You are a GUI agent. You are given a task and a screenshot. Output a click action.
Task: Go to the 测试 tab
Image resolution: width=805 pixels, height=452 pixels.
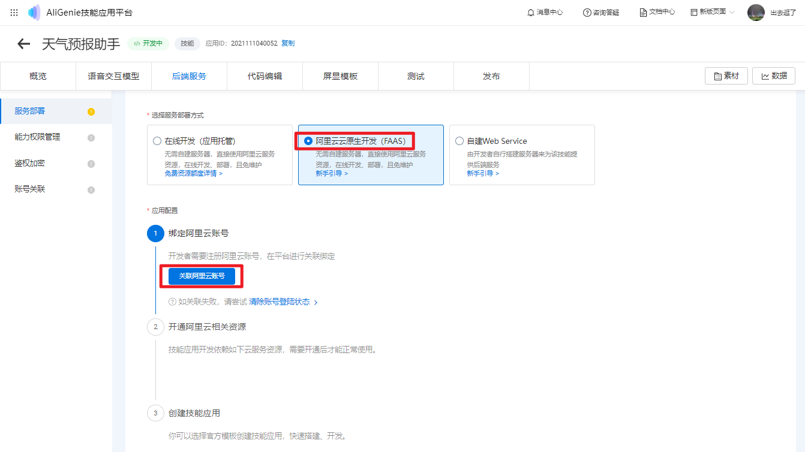click(416, 76)
